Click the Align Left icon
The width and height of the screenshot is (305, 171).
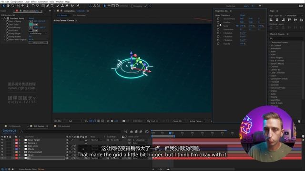(x=271, y=20)
